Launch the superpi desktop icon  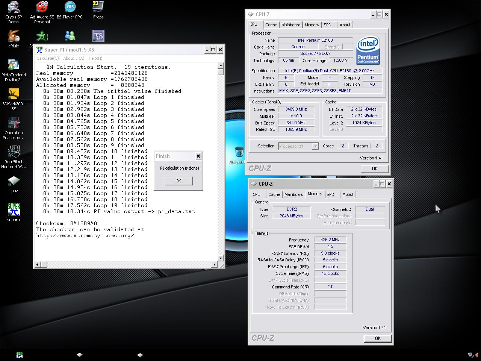click(x=14, y=212)
